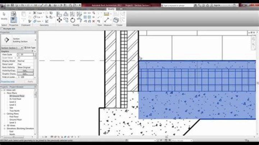Select 'True North' floor plan

click(x=14, y=111)
